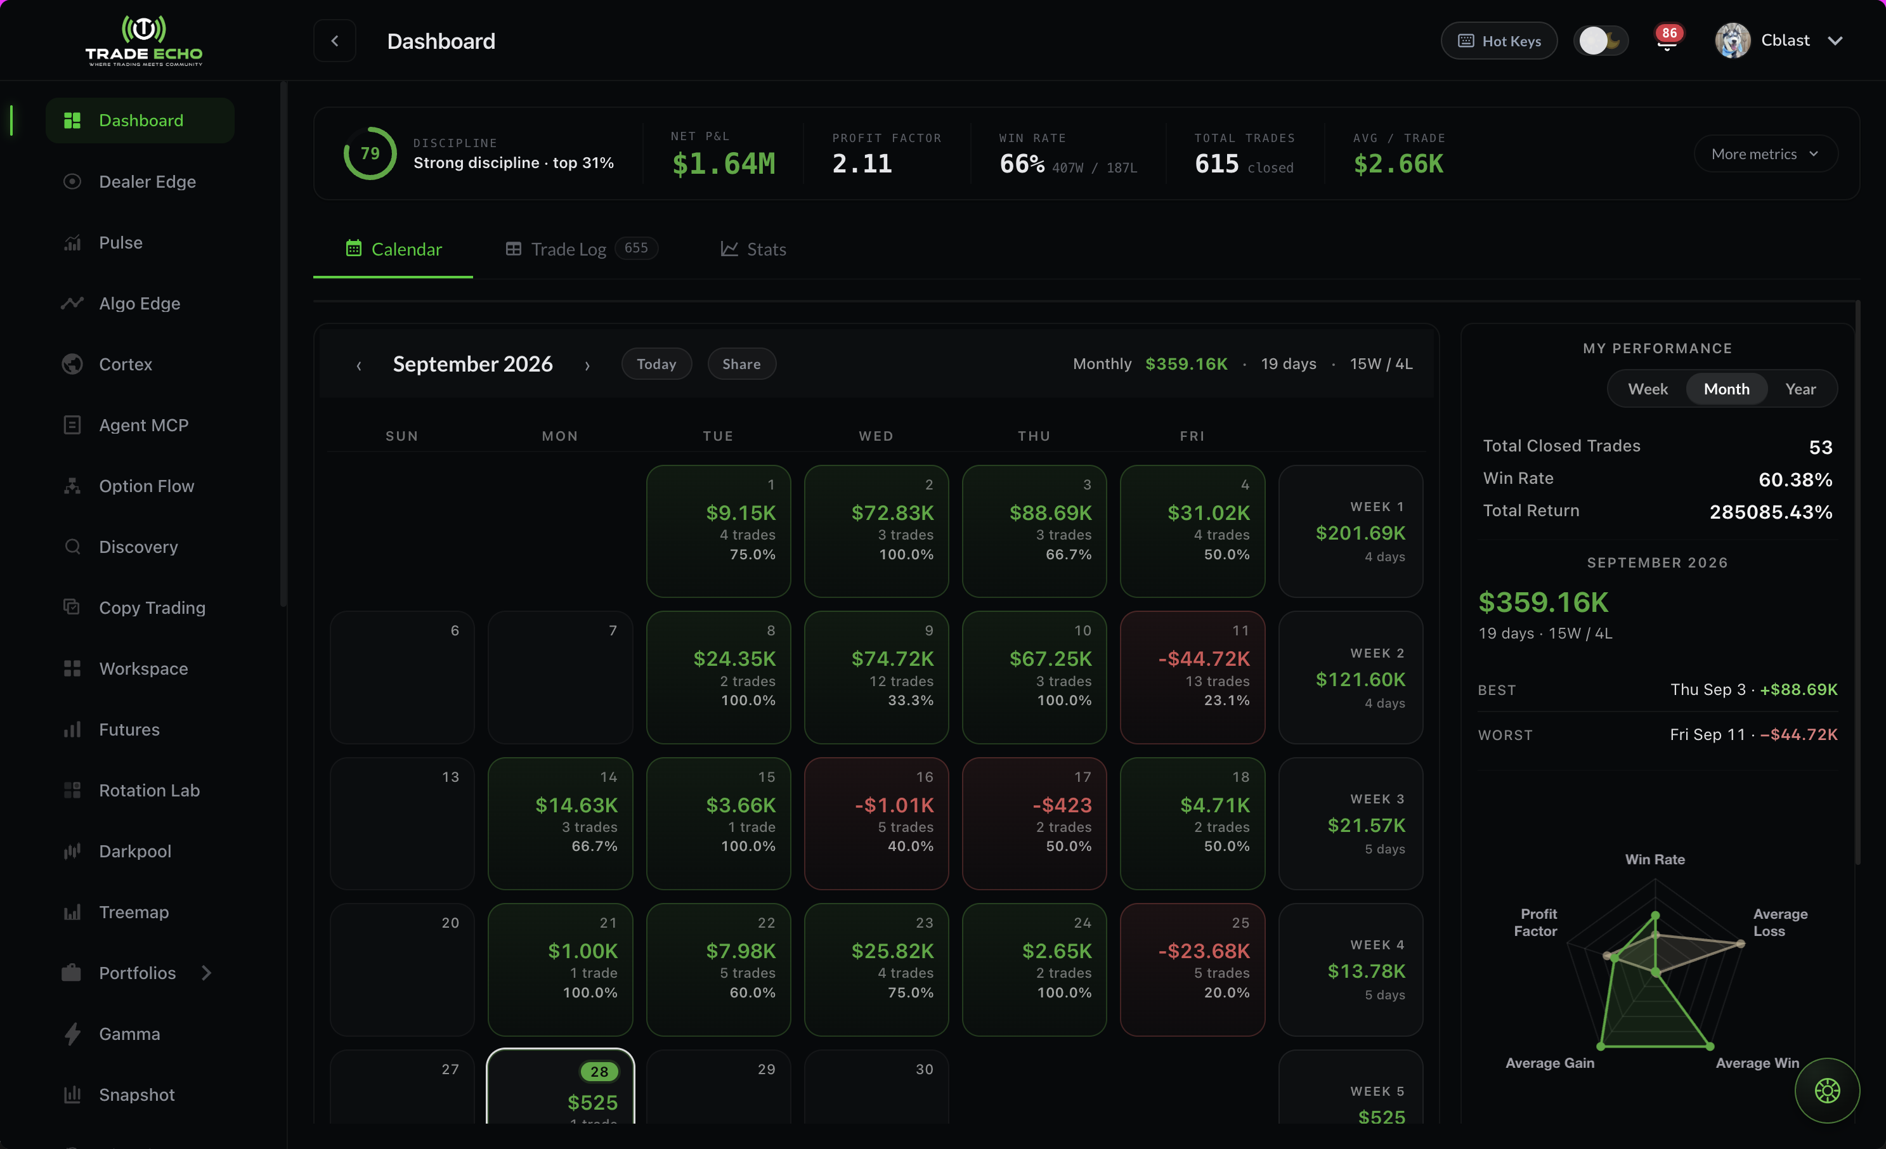Click the green floating help widget icon
Image resolution: width=1886 pixels, height=1149 pixels.
pos(1827,1090)
